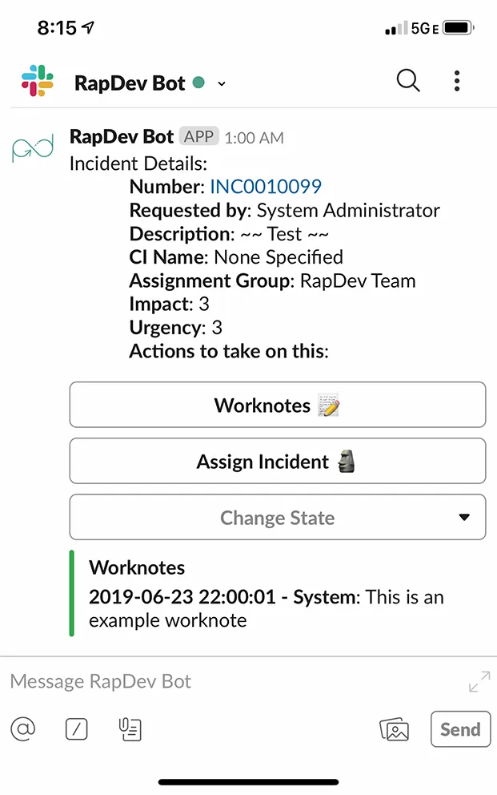Open incident link INC0010099
Image resolution: width=497 pixels, height=795 pixels.
click(x=266, y=187)
